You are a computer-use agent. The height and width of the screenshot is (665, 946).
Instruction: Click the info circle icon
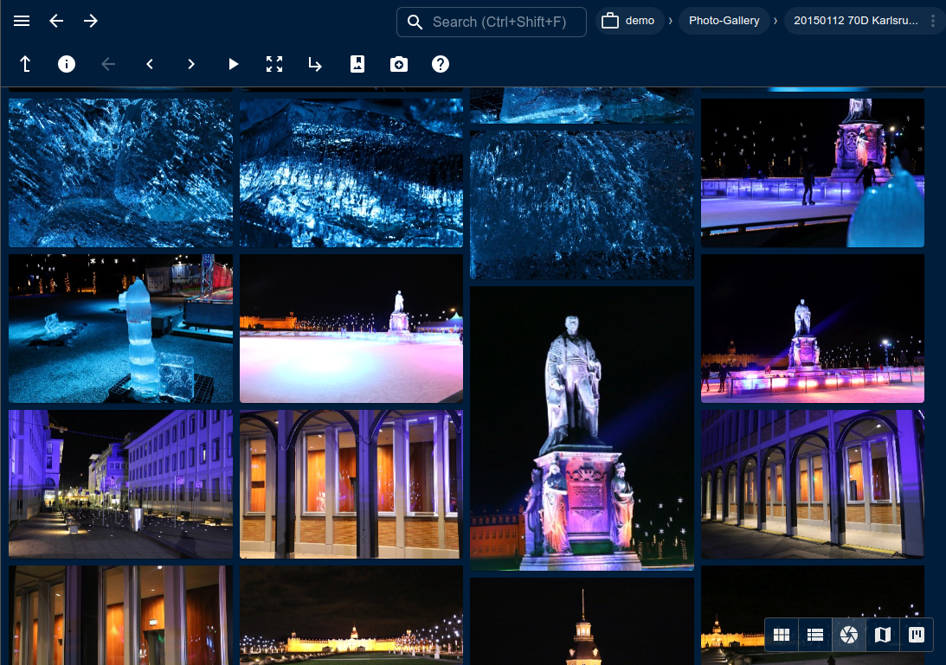[x=67, y=64]
